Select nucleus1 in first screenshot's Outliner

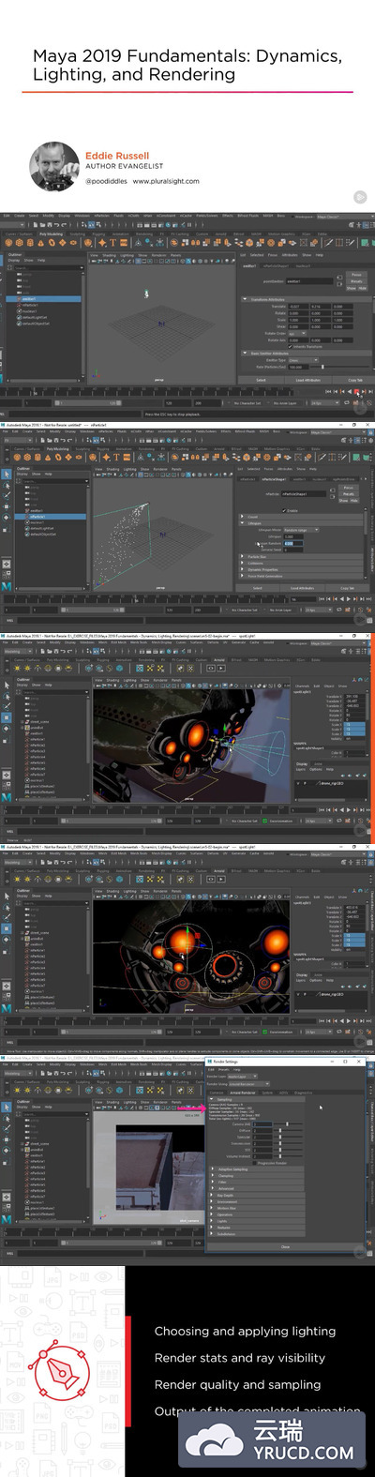click(30, 311)
